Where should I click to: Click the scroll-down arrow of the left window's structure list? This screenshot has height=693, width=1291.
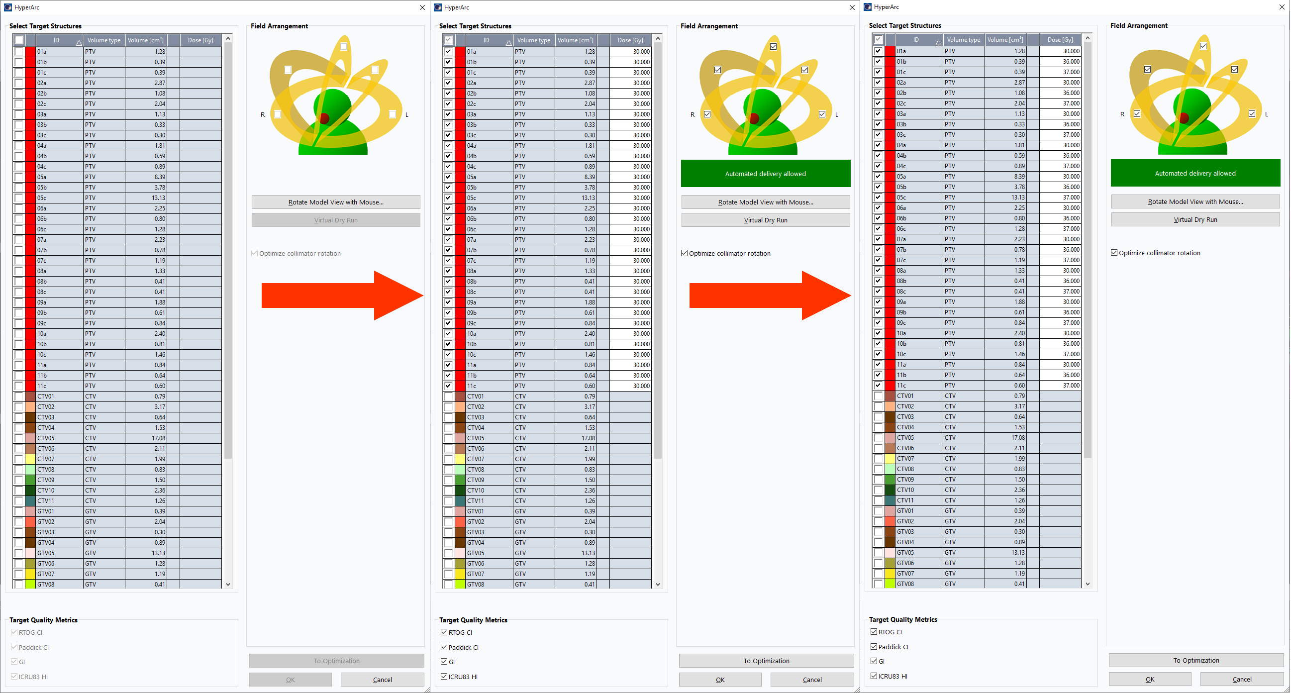coord(228,584)
